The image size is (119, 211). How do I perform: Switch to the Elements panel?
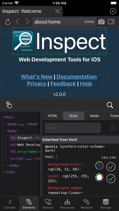(x=29, y=204)
